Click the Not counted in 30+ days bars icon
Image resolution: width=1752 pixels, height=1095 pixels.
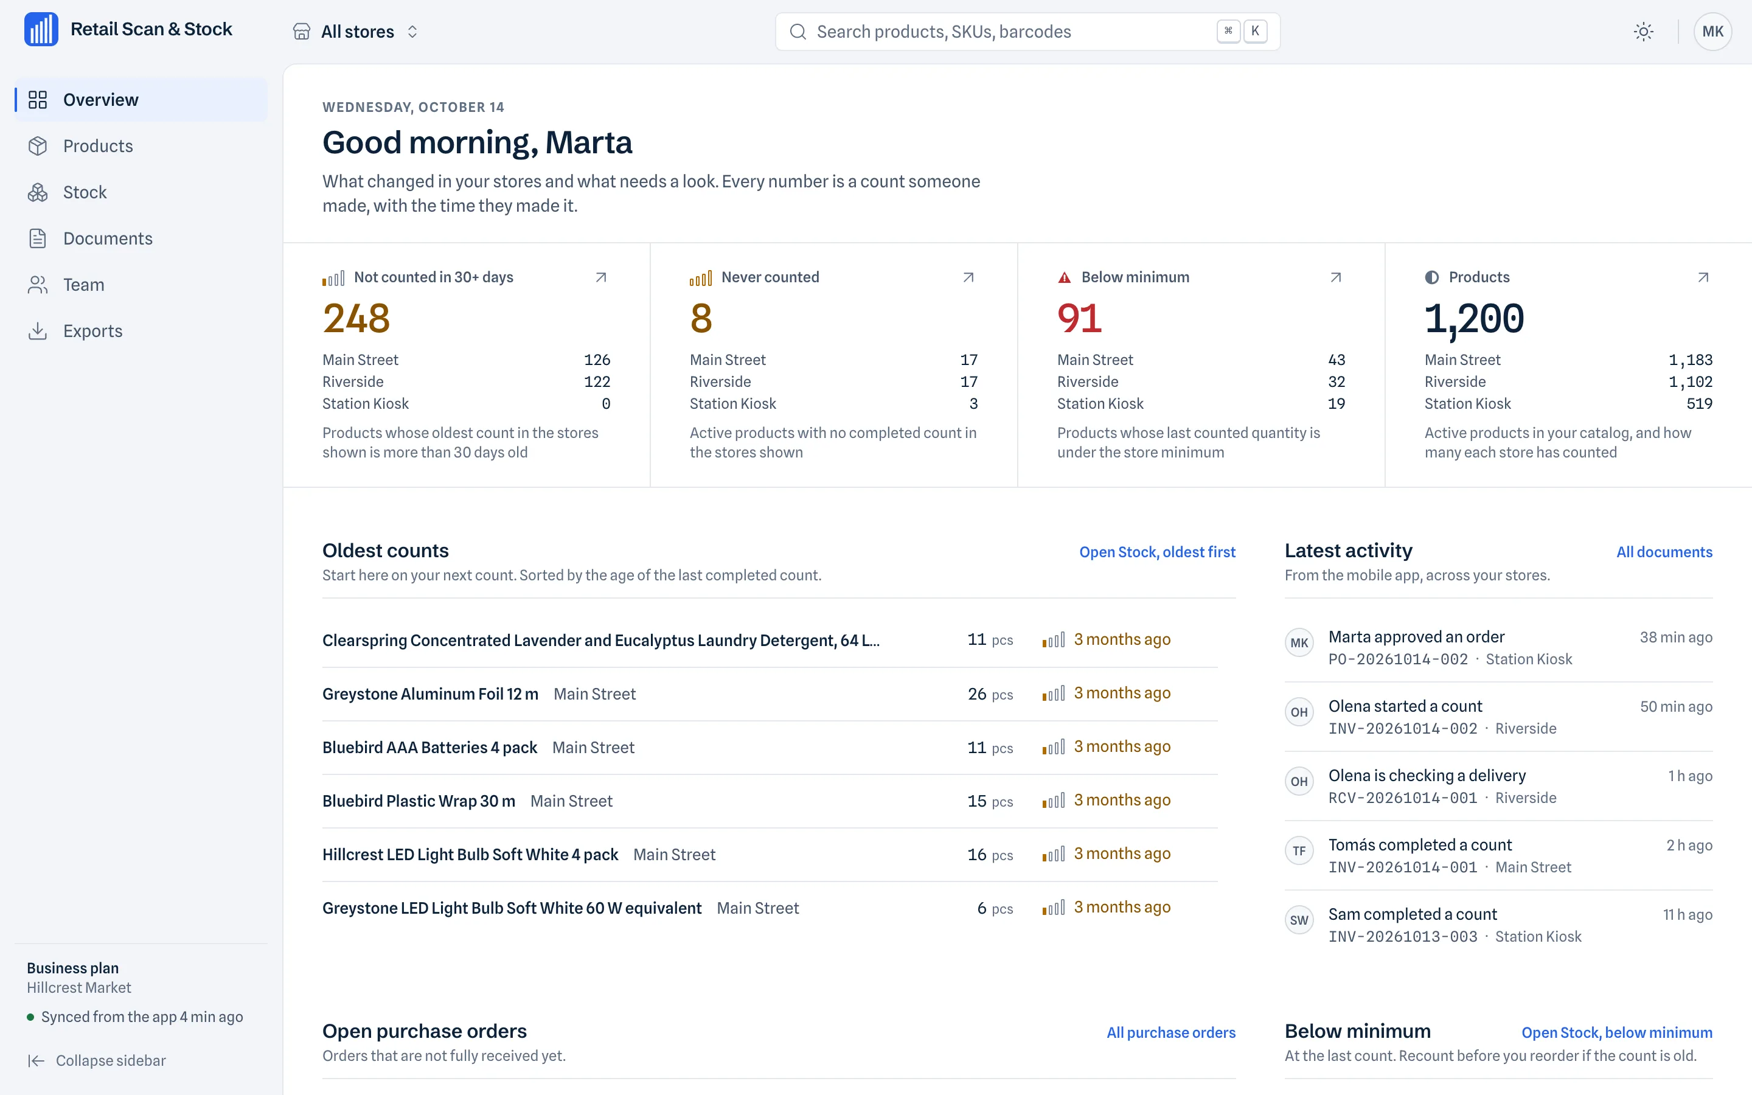point(333,278)
